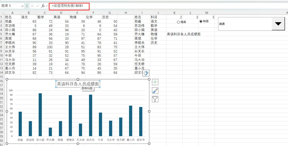Click the 乔大棒 bar in the chart
Viewport: 288px width, 146px height.
[x=50, y=132]
